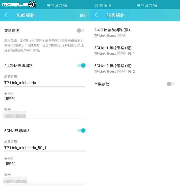Go back from the 無線網路 screen

(x=6, y=15)
